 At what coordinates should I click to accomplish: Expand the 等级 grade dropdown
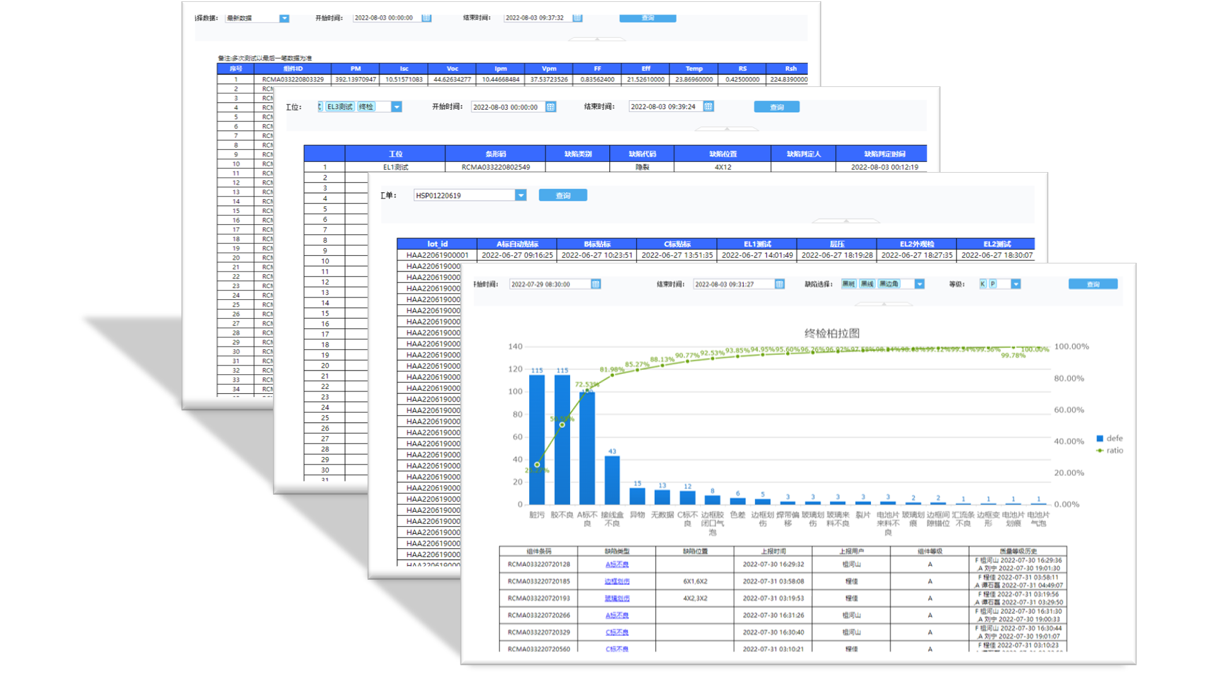pyautogui.click(x=1015, y=284)
